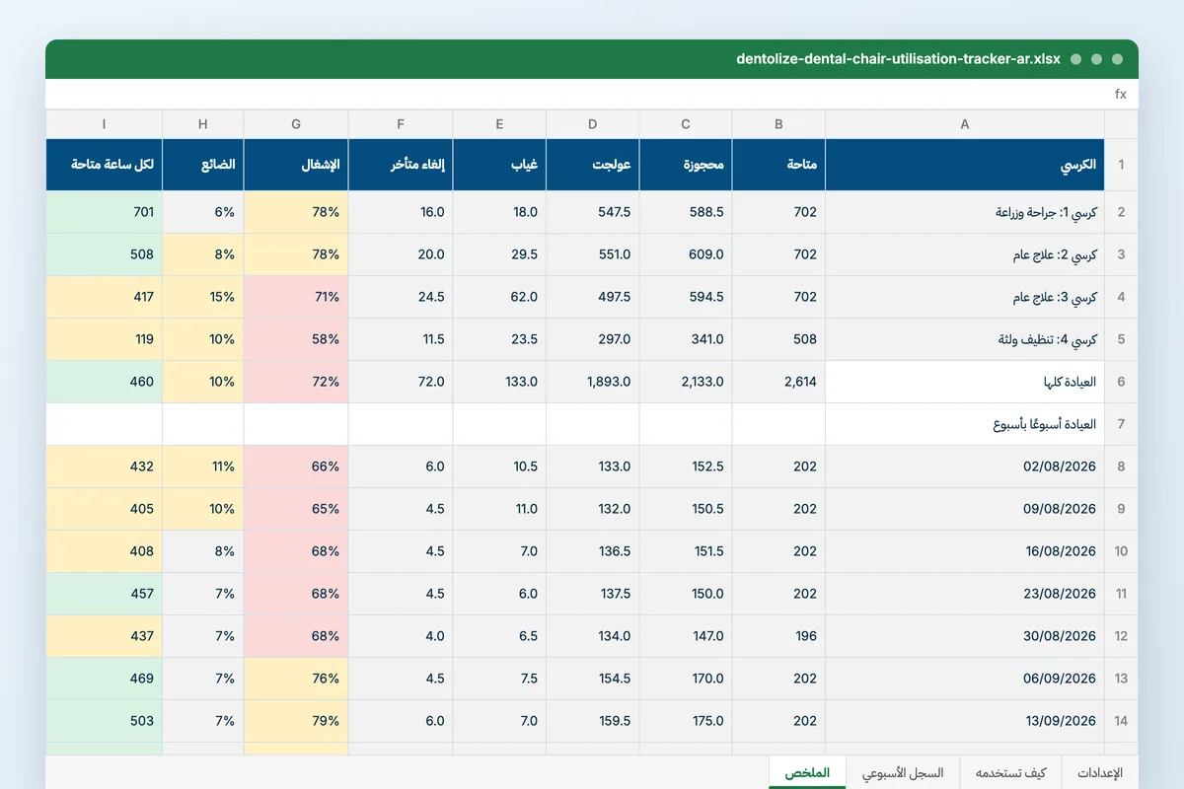Click the محجوزة header cell
The image size is (1184, 789).
click(687, 165)
